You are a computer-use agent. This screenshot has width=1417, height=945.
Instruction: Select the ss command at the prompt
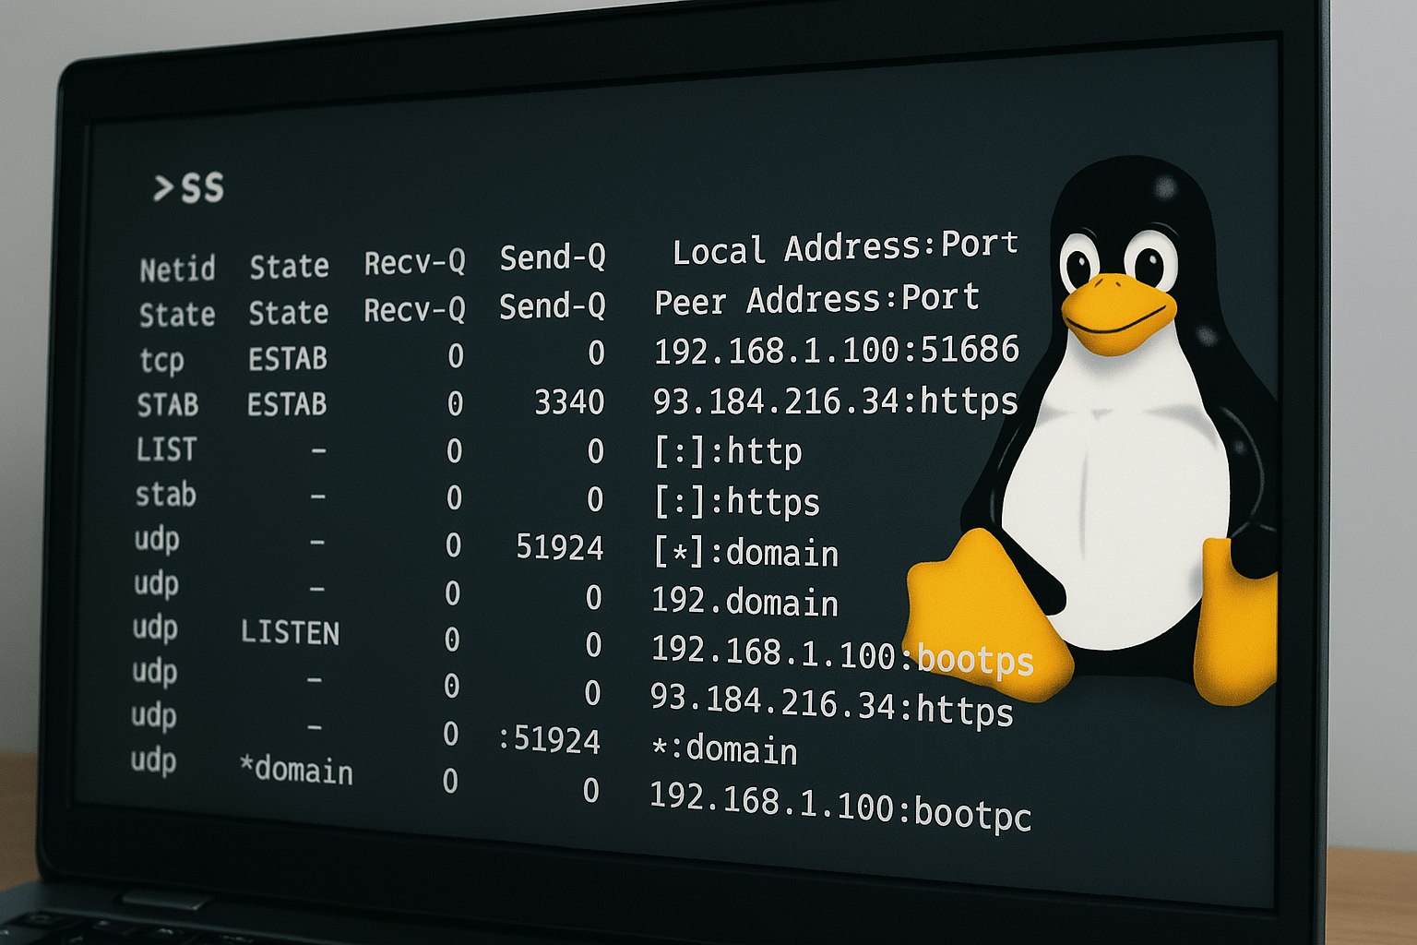coord(205,186)
